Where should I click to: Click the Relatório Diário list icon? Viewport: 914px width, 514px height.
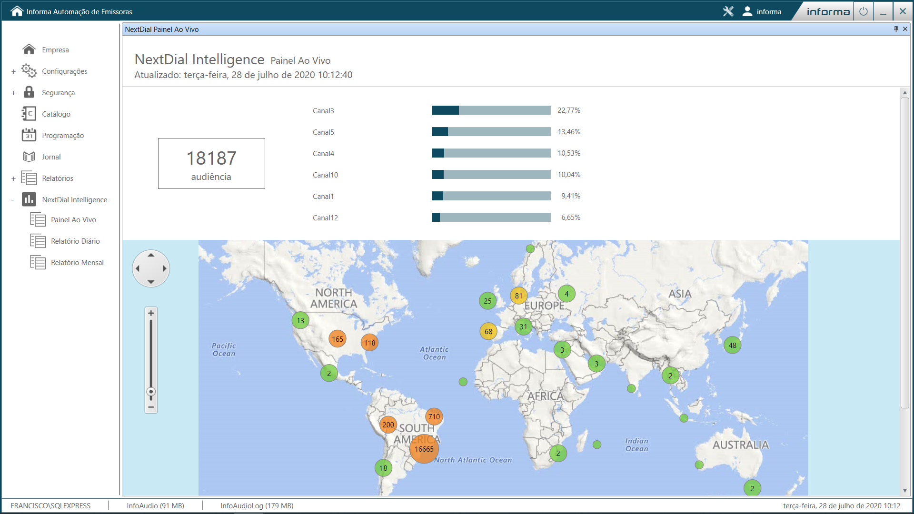pyautogui.click(x=38, y=241)
